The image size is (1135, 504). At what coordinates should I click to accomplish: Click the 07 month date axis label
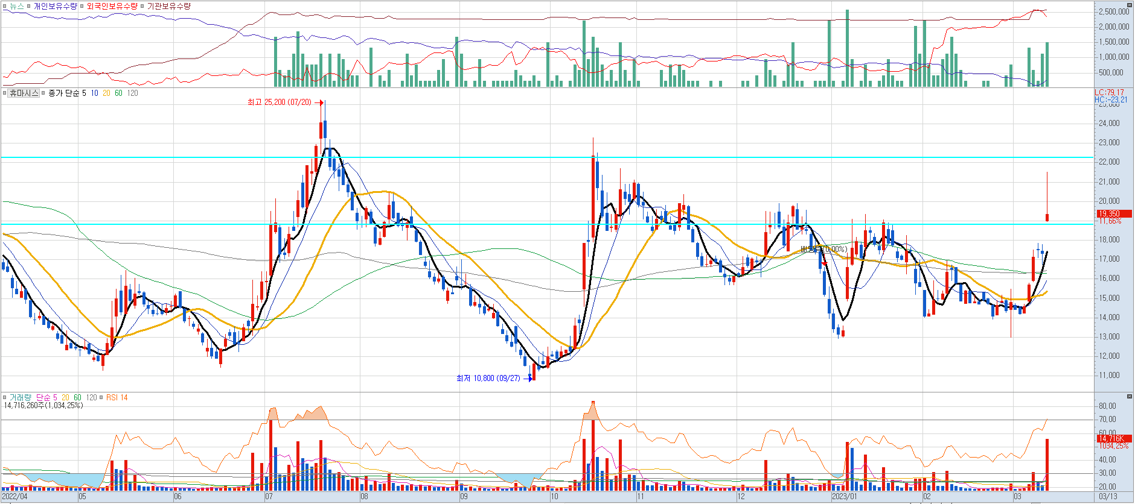[269, 497]
